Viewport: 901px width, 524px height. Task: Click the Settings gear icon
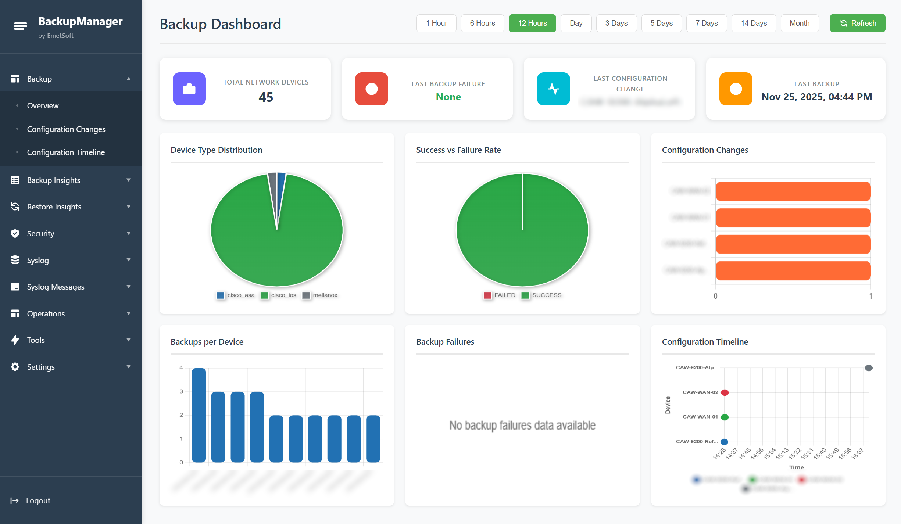15,367
